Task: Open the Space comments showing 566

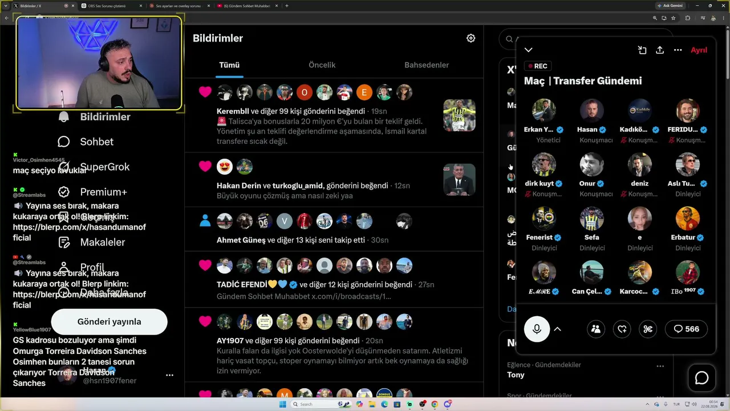Action: [686, 329]
